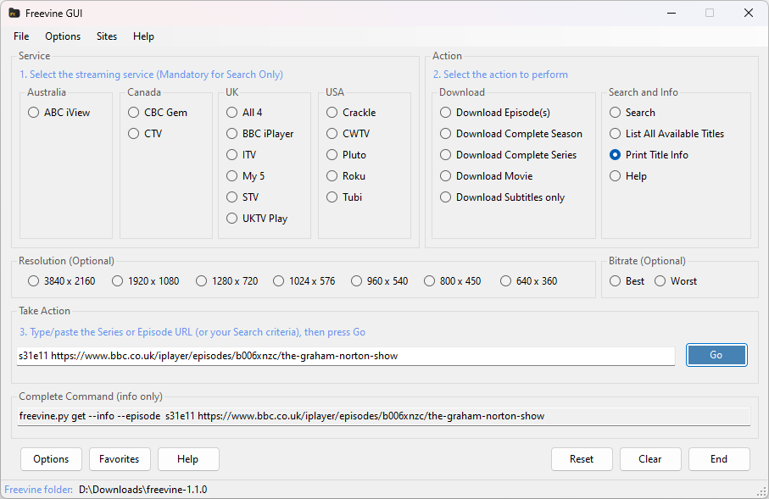
Task: Click the window resize grip in status bar
Action: (761, 491)
